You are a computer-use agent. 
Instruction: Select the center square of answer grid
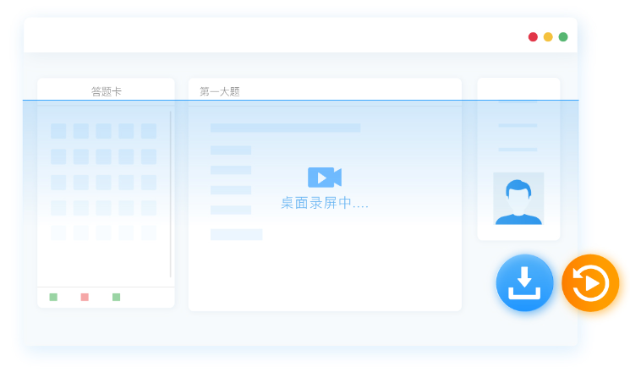103,182
